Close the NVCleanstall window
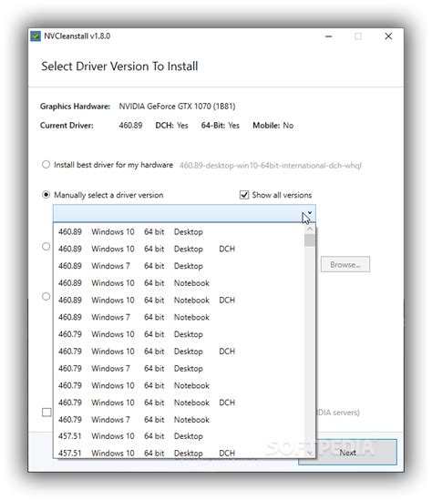Viewport: 432px width, 500px height. click(x=388, y=36)
